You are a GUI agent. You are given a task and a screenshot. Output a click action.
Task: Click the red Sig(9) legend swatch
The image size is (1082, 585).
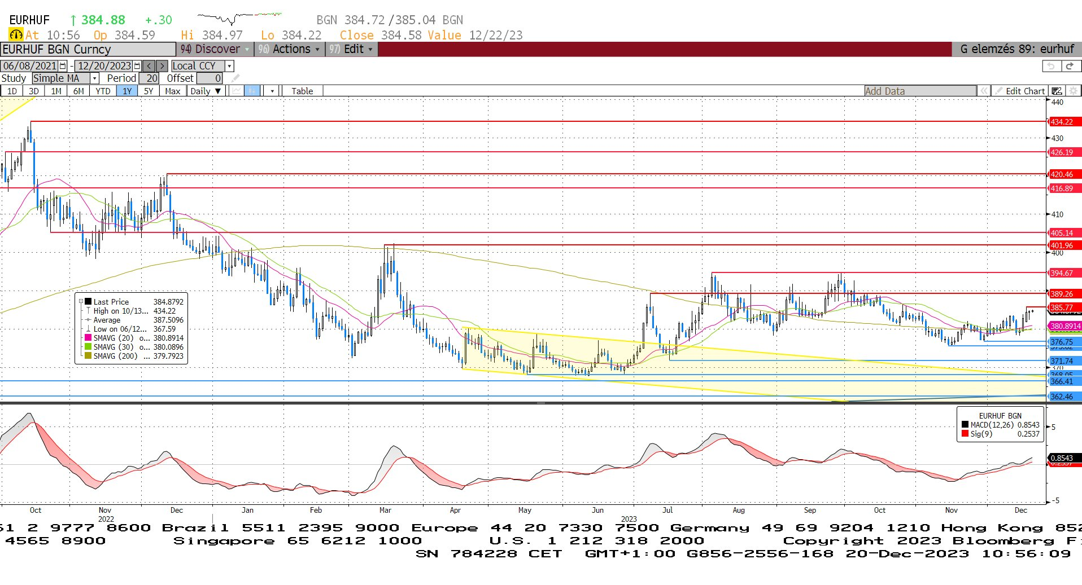(965, 434)
